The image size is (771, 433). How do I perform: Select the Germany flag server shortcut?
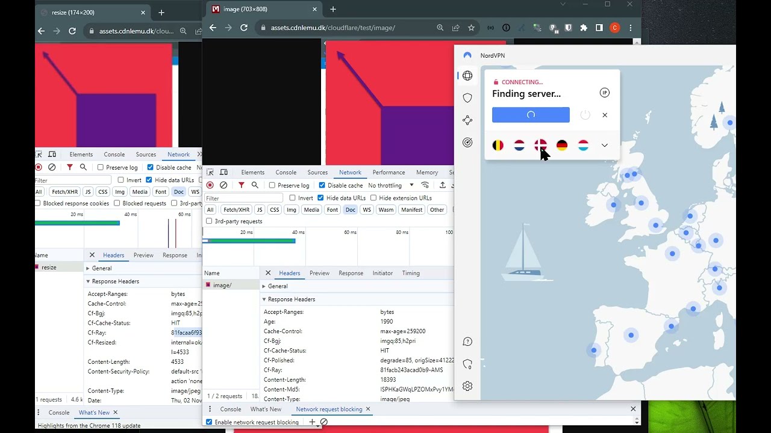[562, 146]
